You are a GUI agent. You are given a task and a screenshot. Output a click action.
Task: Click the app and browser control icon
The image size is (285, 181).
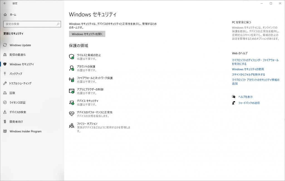72,91
